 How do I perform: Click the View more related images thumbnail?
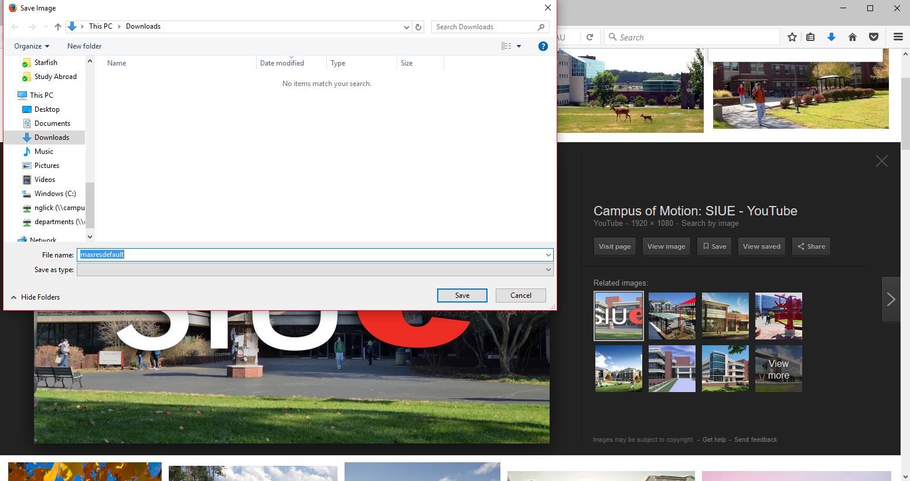click(778, 369)
